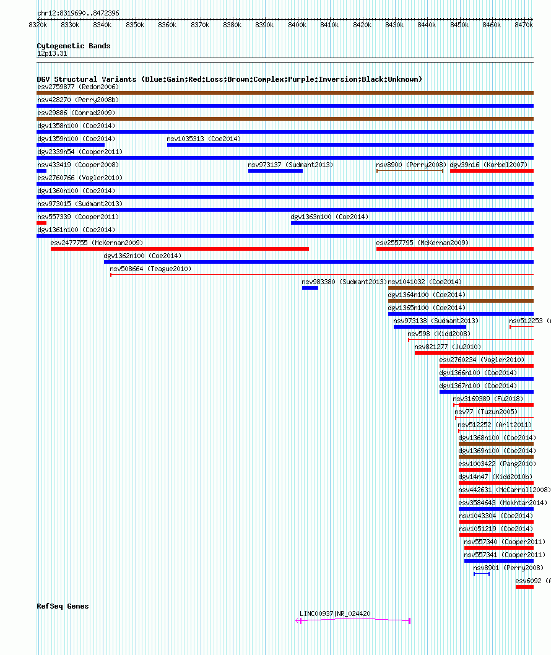Click nsv821277 (Ju2010) label
The width and height of the screenshot is (551, 655).
(448, 347)
